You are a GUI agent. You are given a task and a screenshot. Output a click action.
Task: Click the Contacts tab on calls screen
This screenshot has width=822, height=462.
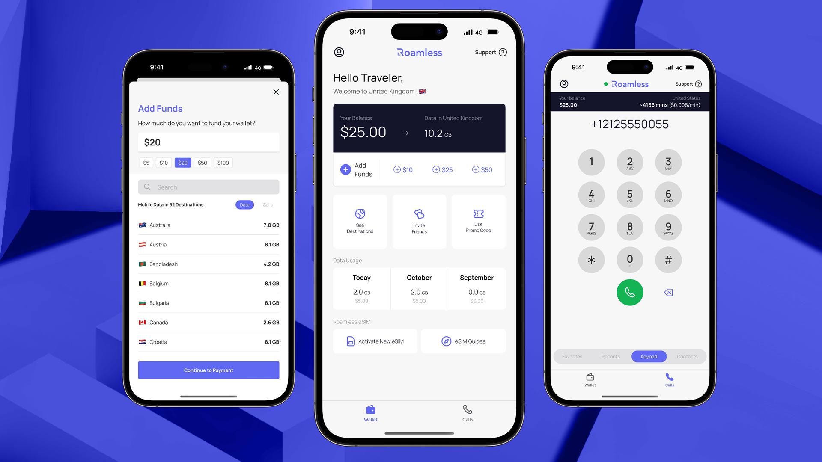686,356
